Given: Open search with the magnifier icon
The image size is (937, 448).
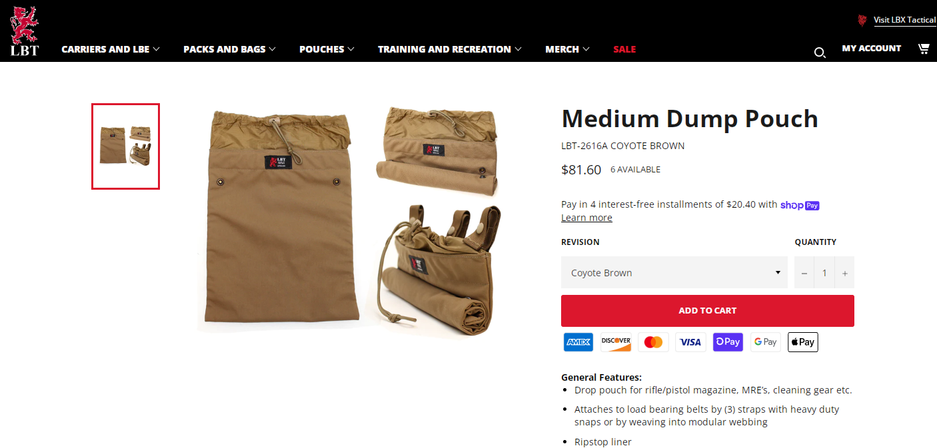Looking at the screenshot, I should pos(820,53).
